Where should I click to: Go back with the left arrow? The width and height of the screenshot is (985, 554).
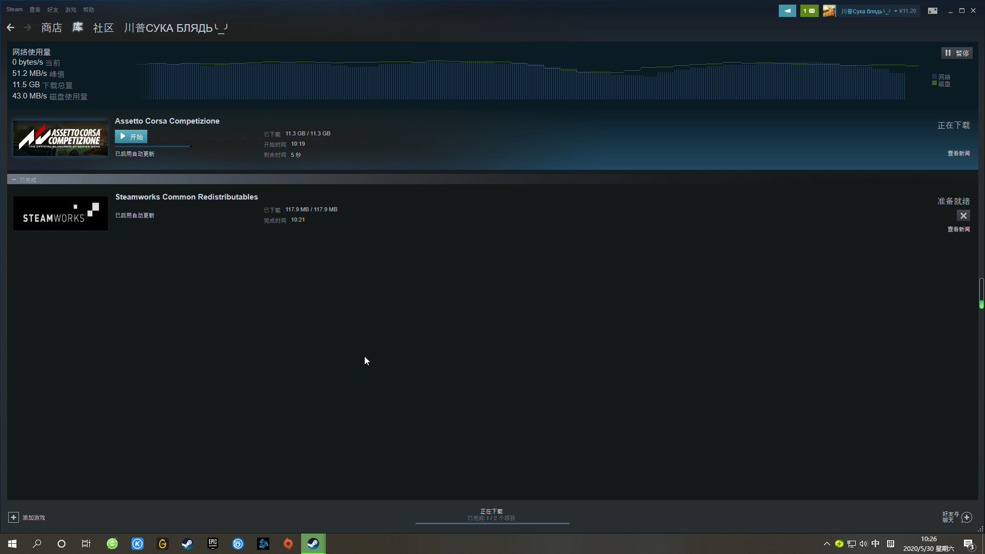(10, 28)
